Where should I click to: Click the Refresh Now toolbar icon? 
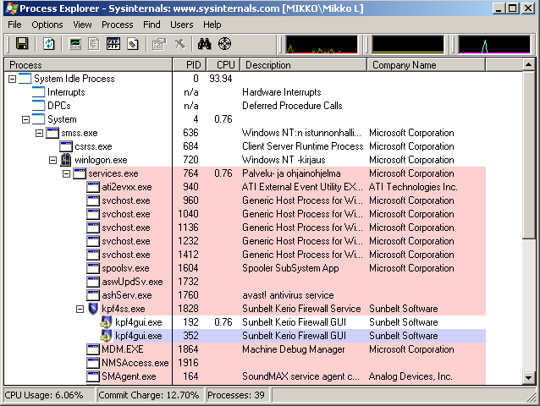point(49,44)
